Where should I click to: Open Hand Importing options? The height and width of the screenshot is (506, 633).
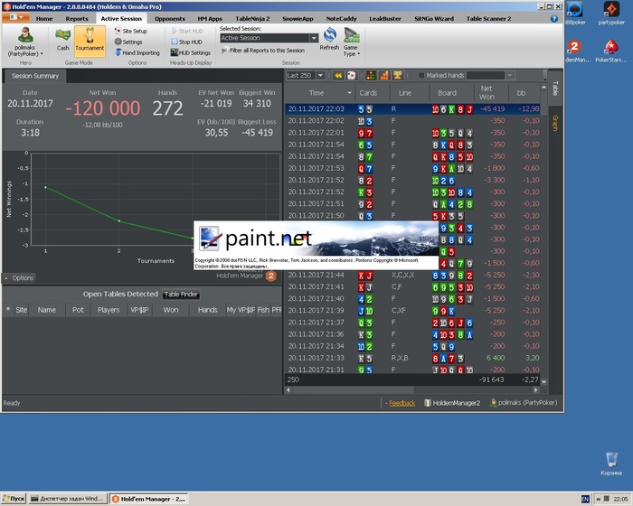click(x=137, y=53)
